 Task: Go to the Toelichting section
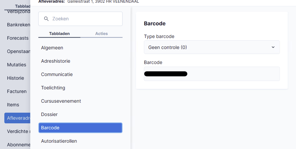pos(53,88)
